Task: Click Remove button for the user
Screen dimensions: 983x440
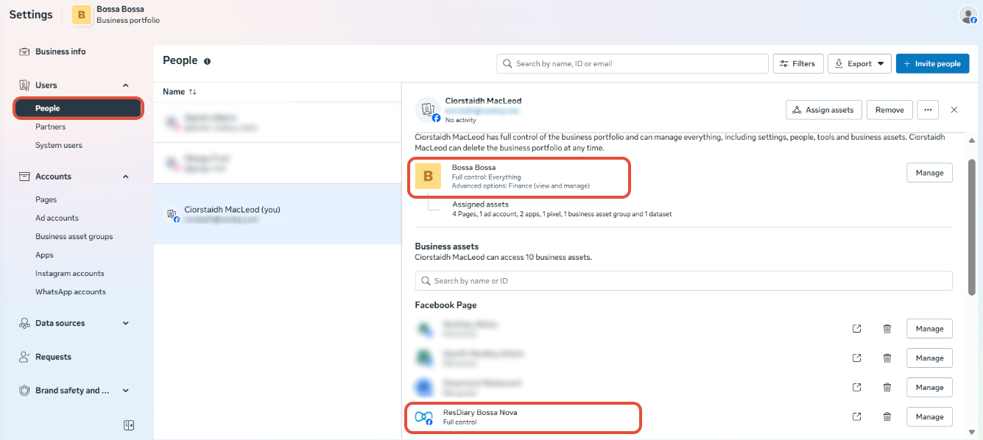Action: 889,110
